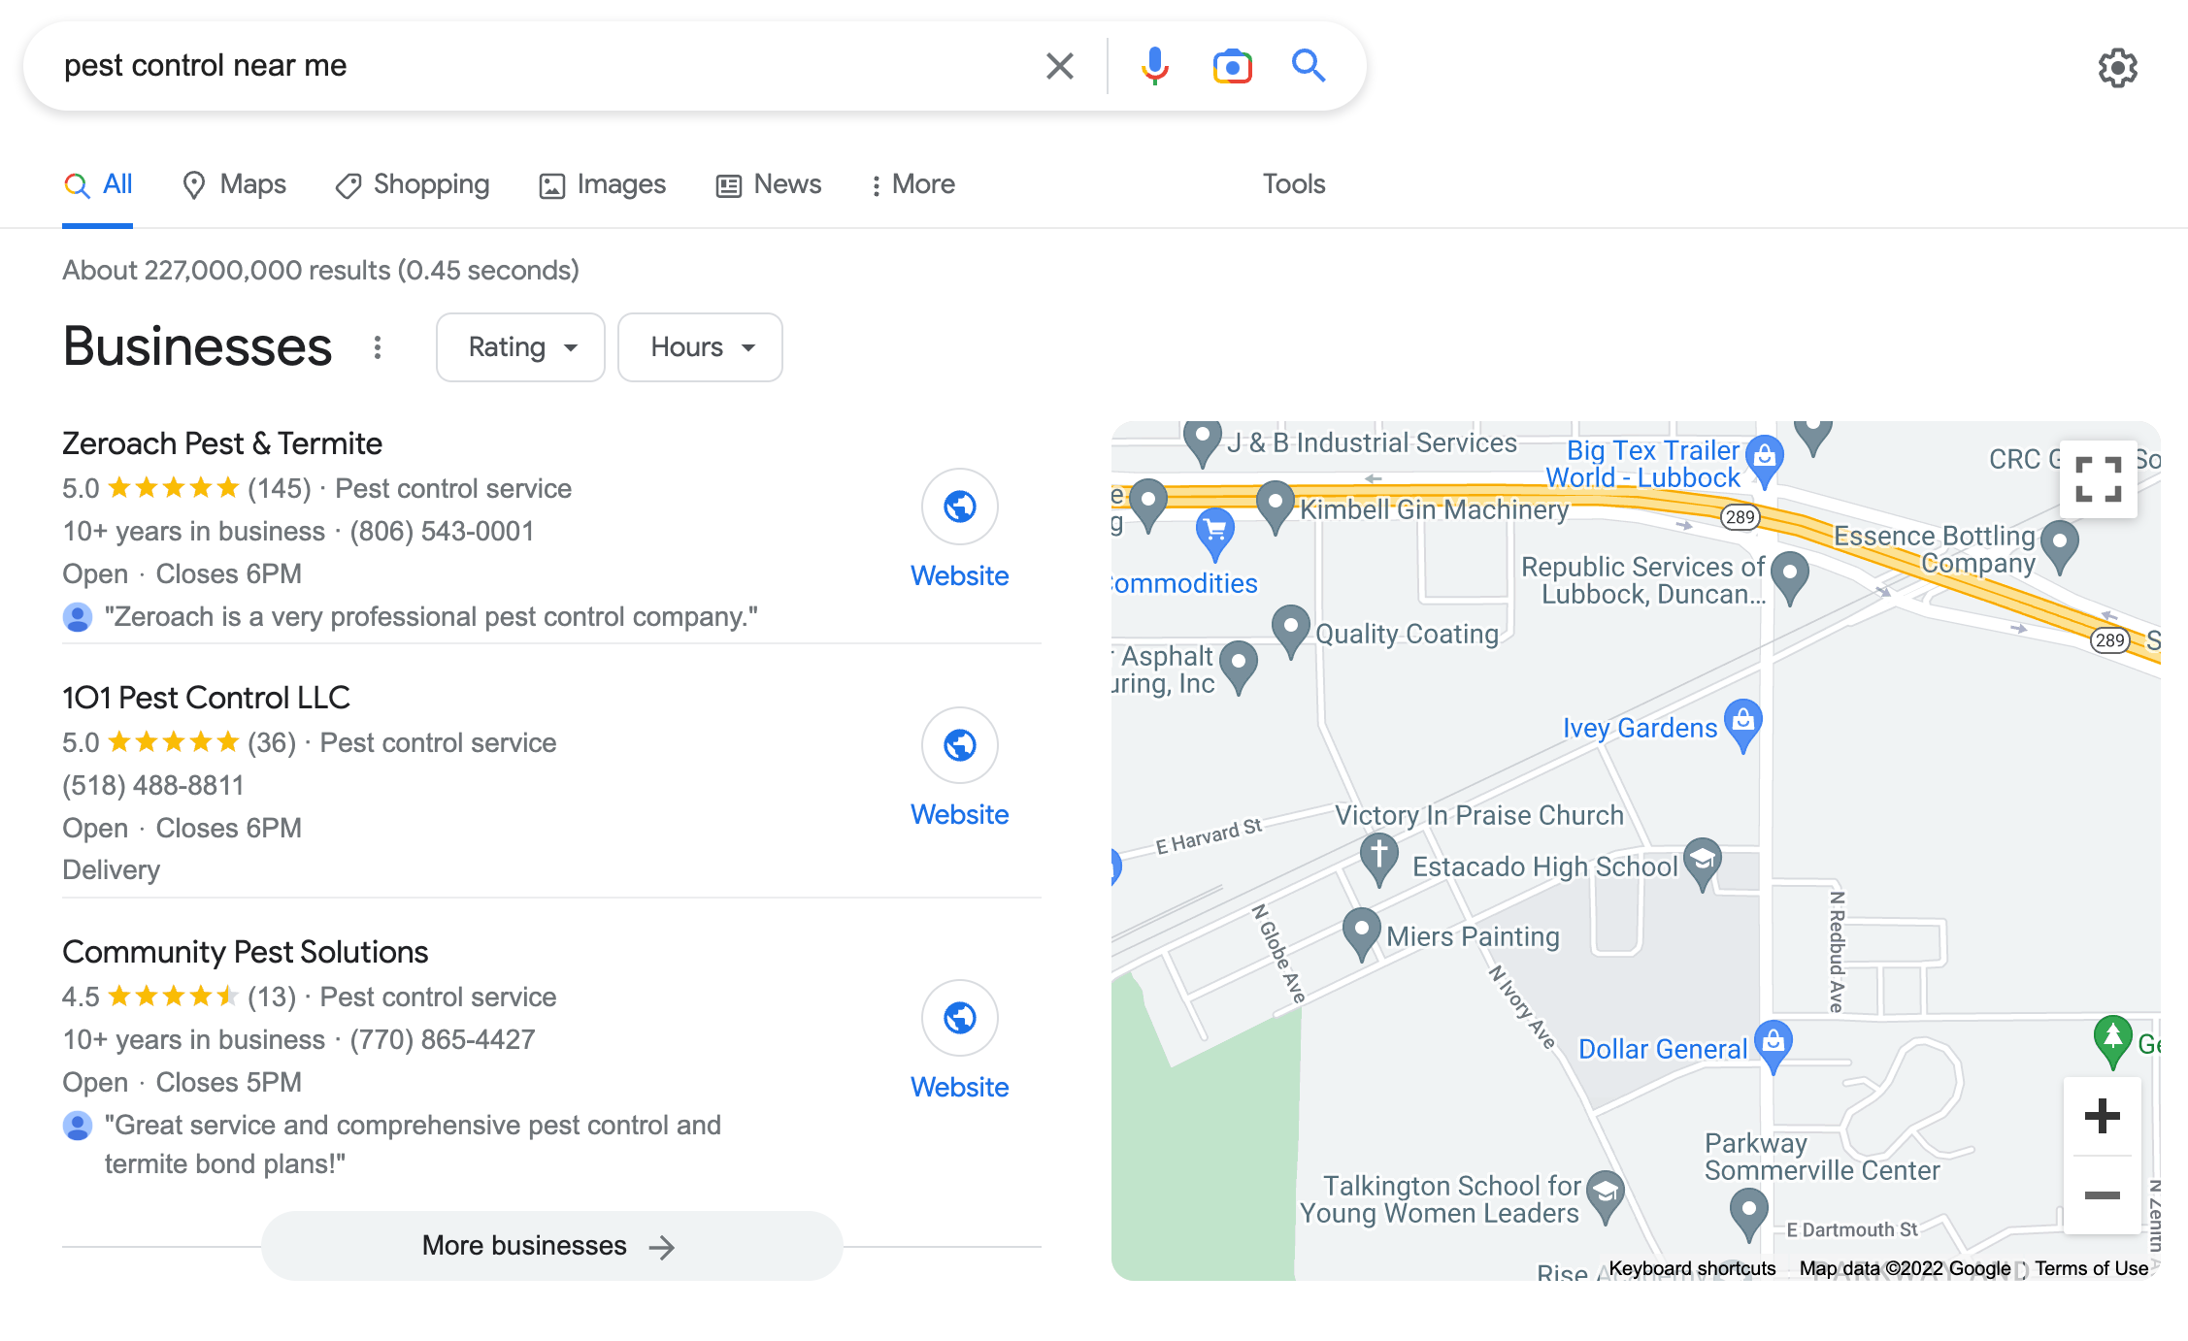This screenshot has height=1341, width=2188.
Task: Open Tools options
Action: tap(1293, 184)
